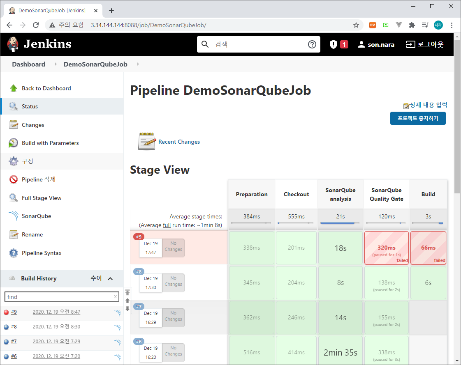Focus the build history find field

62,296
